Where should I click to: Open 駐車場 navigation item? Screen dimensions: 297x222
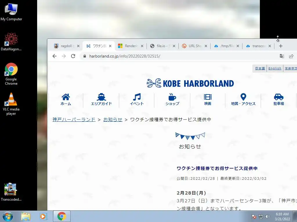279,99
